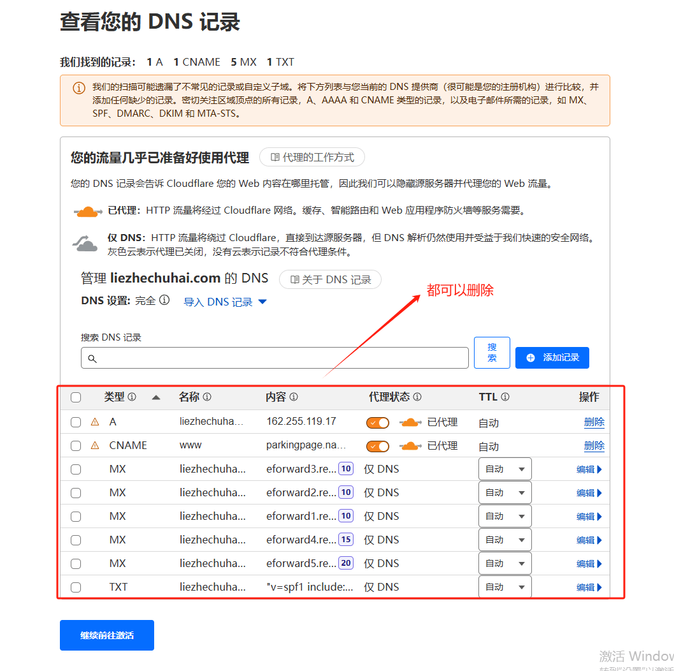Click priority badge 15 on eforward4 row
This screenshot has height=671, width=674.
tap(346, 540)
